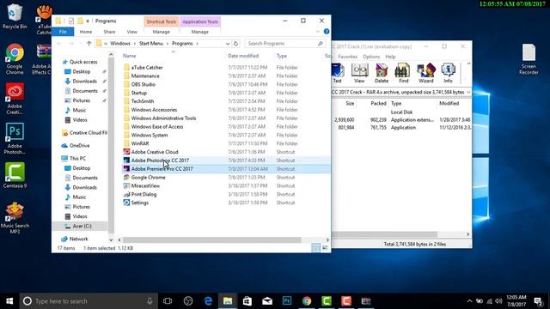The width and height of the screenshot is (550, 309).
Task: Open the Adobe Creative Cloud desktop icon
Action: 15,99
